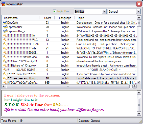Expand the General category dropdown
This screenshot has width=143, height=124.
click(138, 11)
